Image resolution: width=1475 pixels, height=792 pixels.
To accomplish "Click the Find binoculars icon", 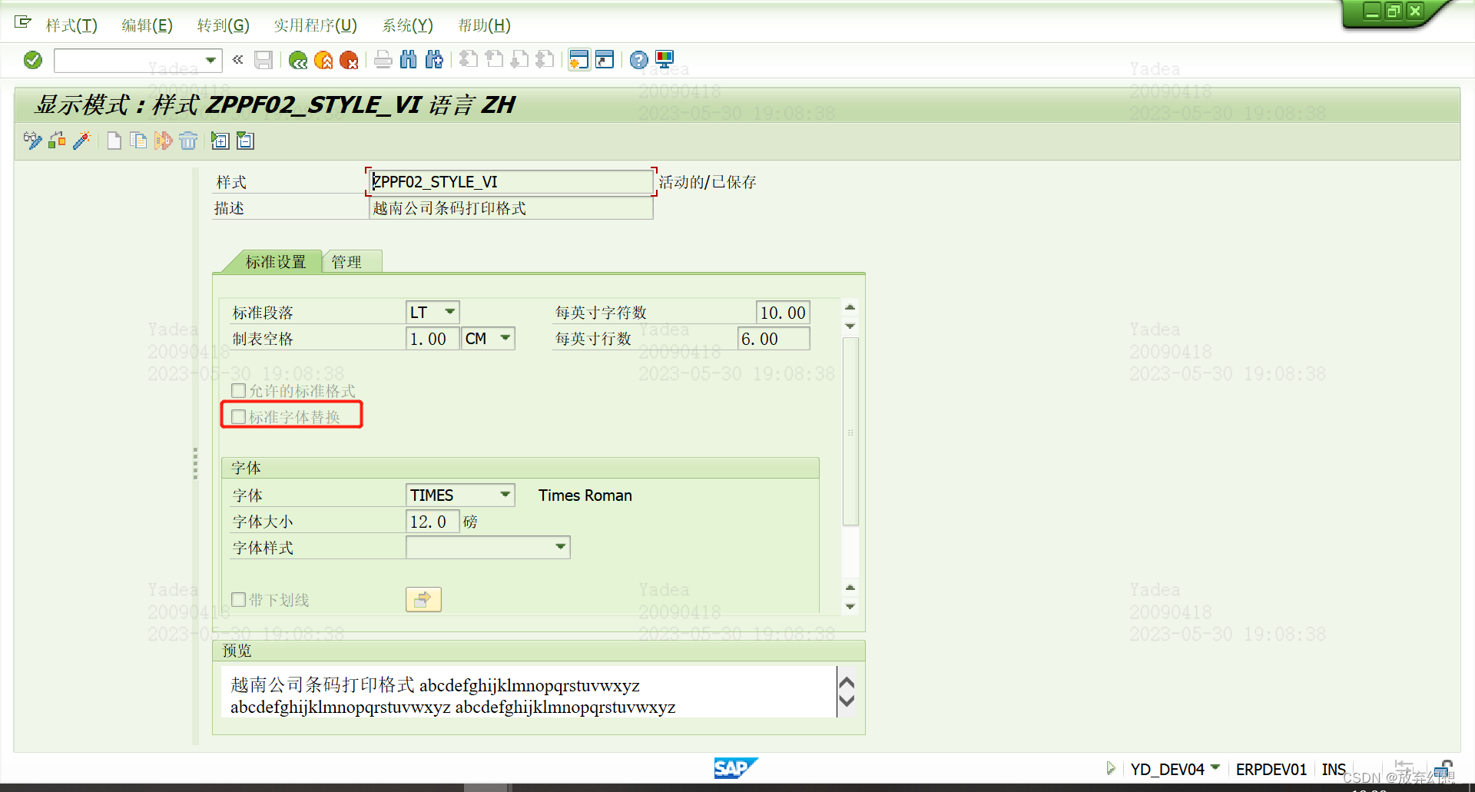I will [x=409, y=60].
